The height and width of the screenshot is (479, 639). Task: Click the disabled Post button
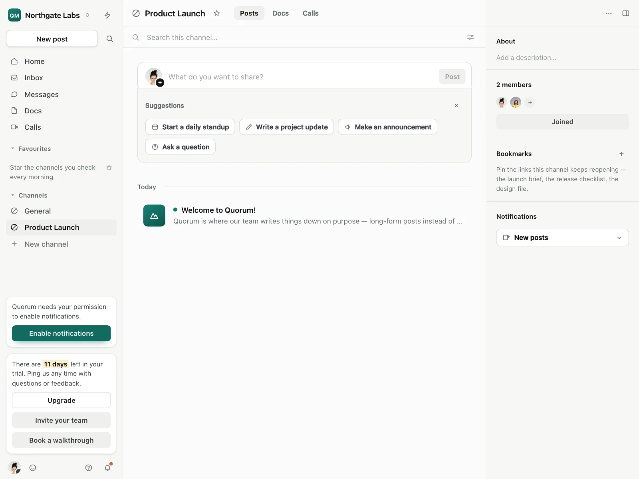click(x=452, y=77)
